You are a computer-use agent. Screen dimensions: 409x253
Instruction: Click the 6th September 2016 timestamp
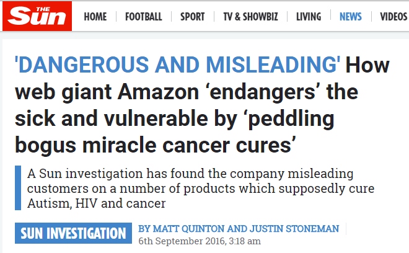(200, 241)
